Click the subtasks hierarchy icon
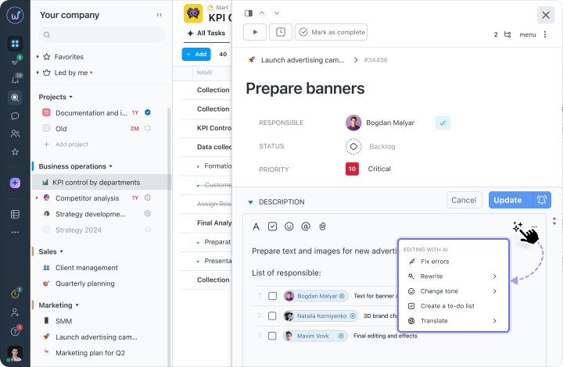 point(507,34)
